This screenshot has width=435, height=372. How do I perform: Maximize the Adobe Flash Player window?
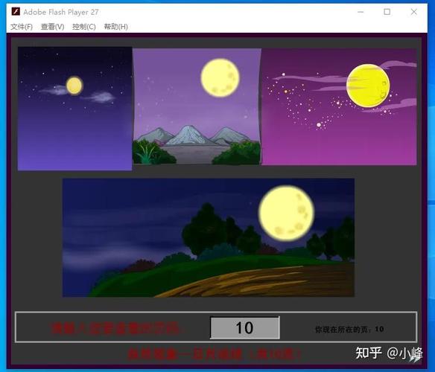(x=387, y=12)
